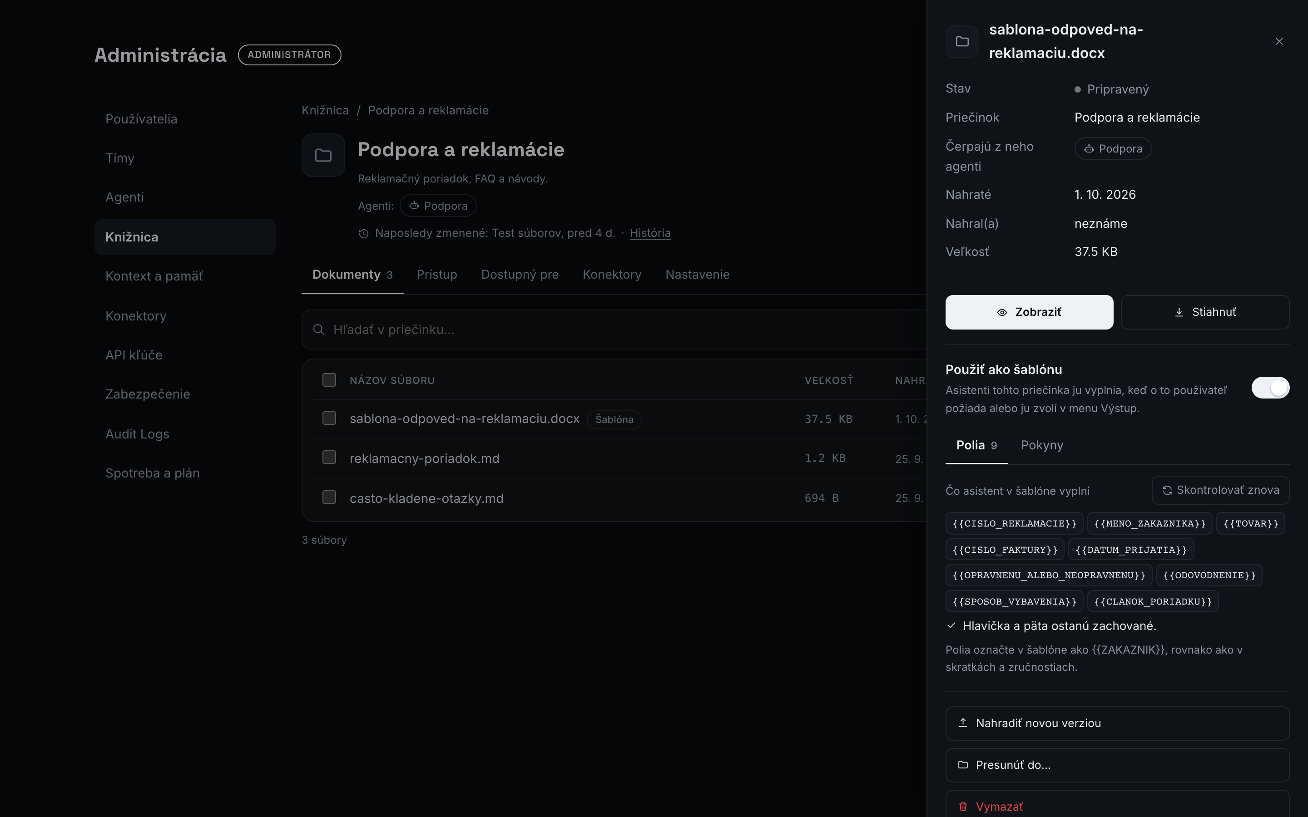
Task: Open Používatelia in the sidebar
Action: coord(185,119)
